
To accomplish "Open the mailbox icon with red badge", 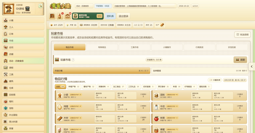I will tap(68, 16).
